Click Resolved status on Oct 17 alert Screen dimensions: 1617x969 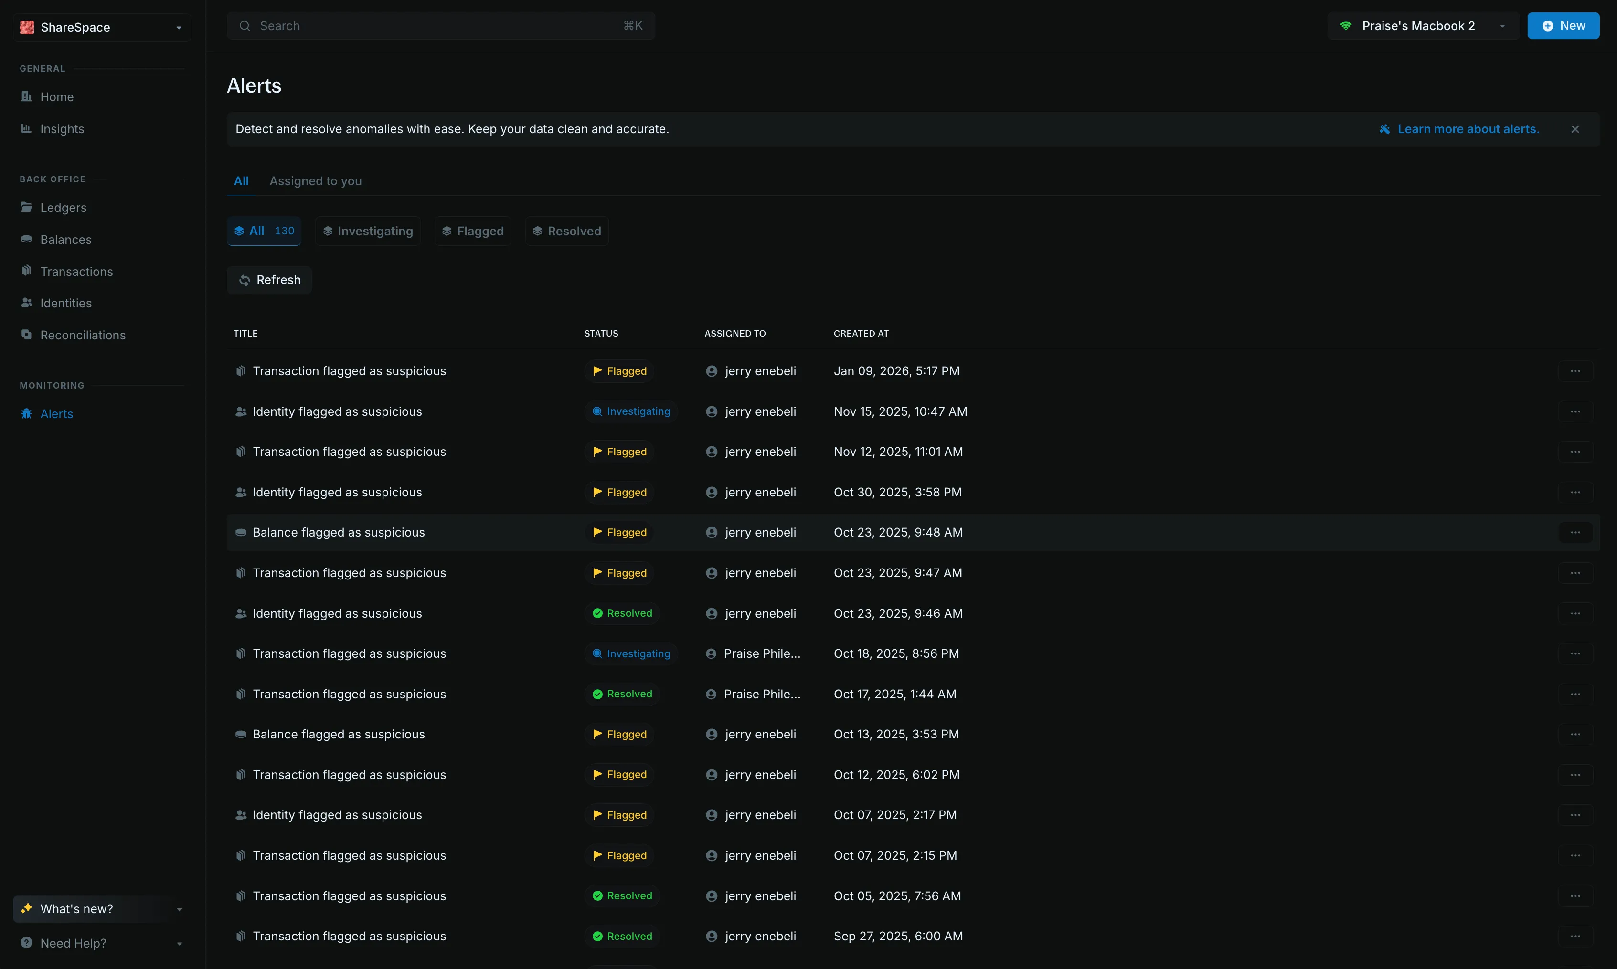(x=622, y=694)
